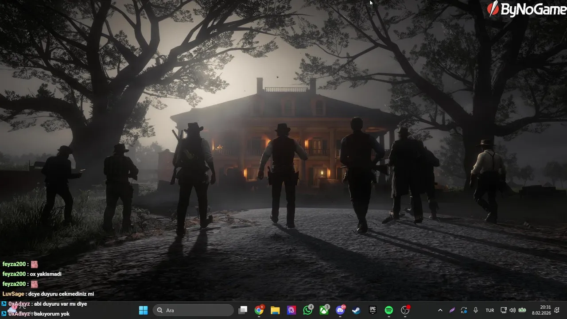Open the Windows Start menu
Screen dimensions: 567x319
click(x=143, y=310)
